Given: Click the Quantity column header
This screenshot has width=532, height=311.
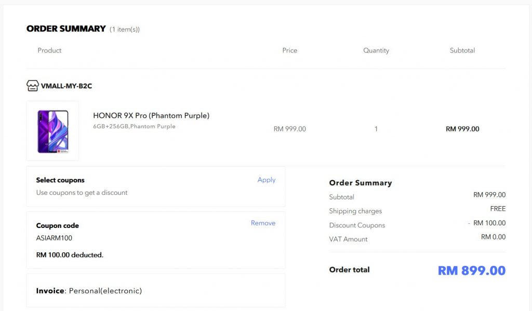Looking at the screenshot, I should (x=376, y=50).
